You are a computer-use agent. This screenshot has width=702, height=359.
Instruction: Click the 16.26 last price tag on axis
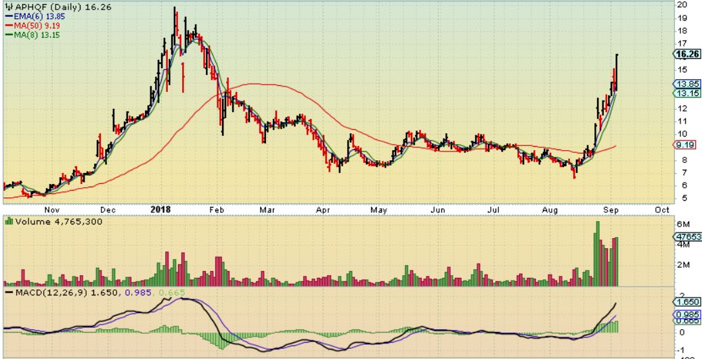point(687,54)
